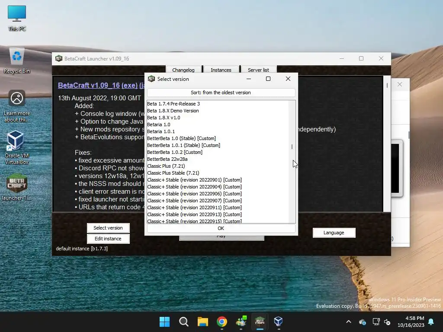Open network status tray icon
Screen dimensions: 443x332
[376, 322]
